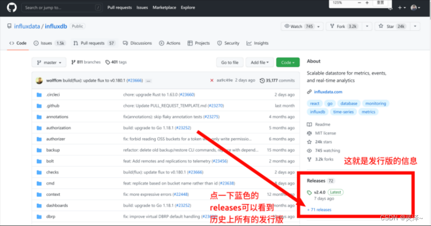The height and width of the screenshot is (226, 431).
Task: Open the influxdb repository link
Action: (x=56, y=26)
